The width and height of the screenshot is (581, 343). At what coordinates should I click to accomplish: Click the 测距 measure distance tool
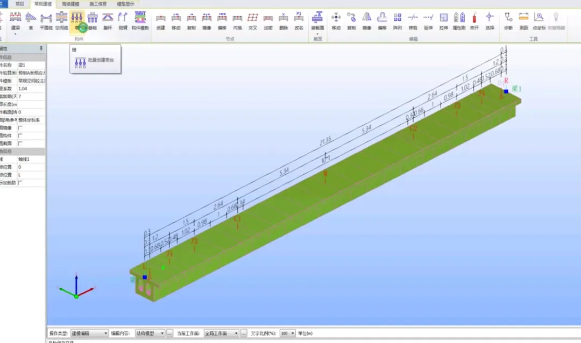pos(523,21)
